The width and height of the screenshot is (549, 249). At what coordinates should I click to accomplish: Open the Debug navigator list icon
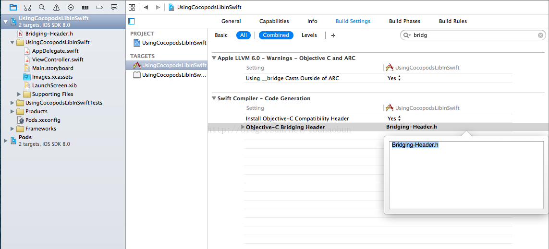(x=85, y=7)
